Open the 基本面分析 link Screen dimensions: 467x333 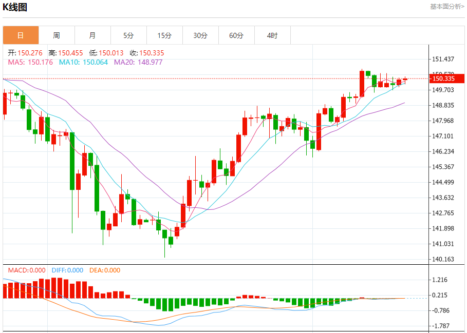pyautogui.click(x=447, y=7)
